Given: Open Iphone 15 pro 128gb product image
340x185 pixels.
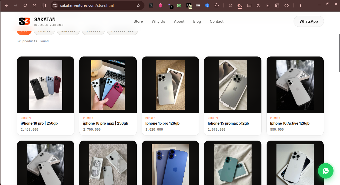Looking at the screenshot, I should 170,85.
